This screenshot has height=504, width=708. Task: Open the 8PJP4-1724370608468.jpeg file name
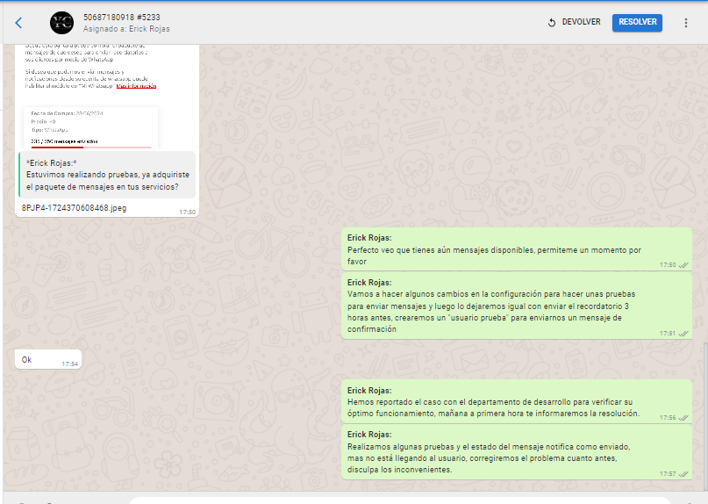coord(75,209)
